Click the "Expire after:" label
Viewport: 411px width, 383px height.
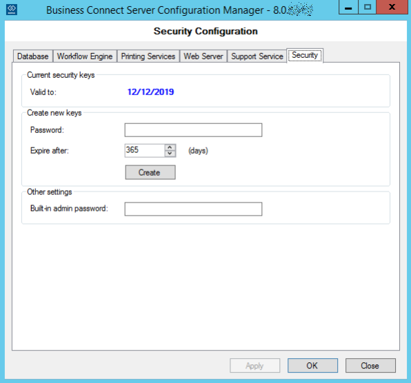tap(50, 151)
